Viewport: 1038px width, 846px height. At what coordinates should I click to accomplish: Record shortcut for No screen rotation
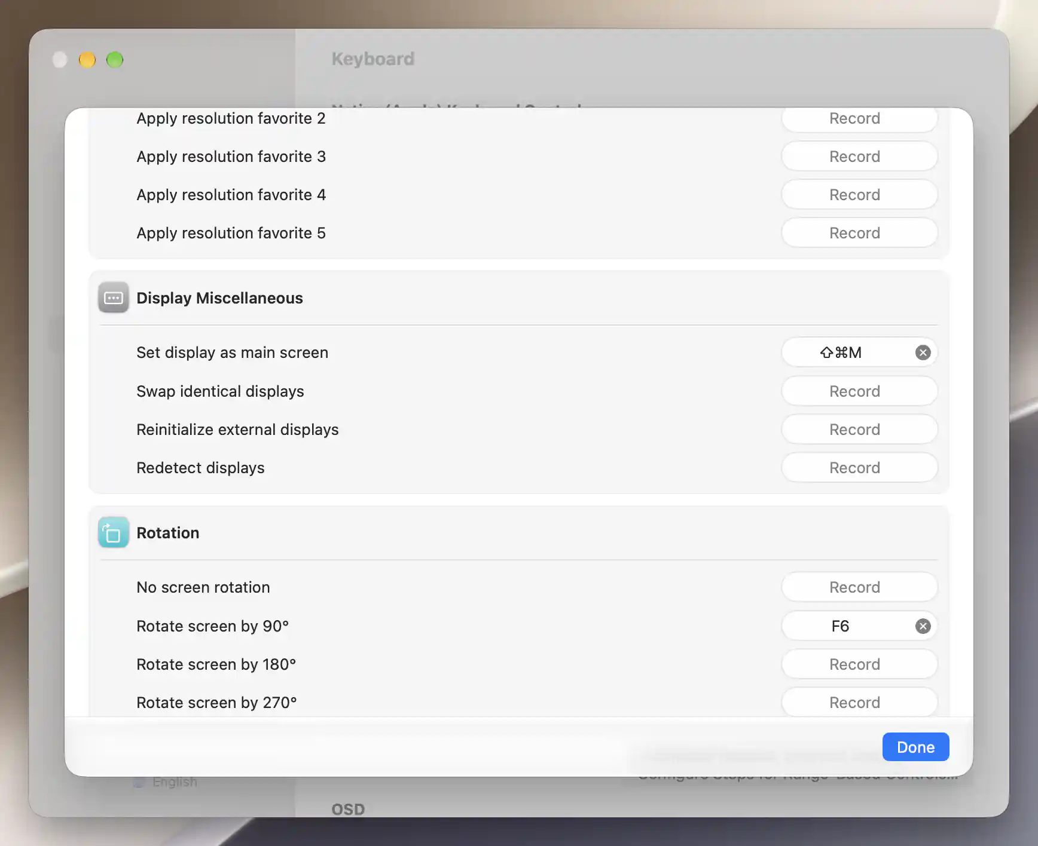(x=859, y=587)
